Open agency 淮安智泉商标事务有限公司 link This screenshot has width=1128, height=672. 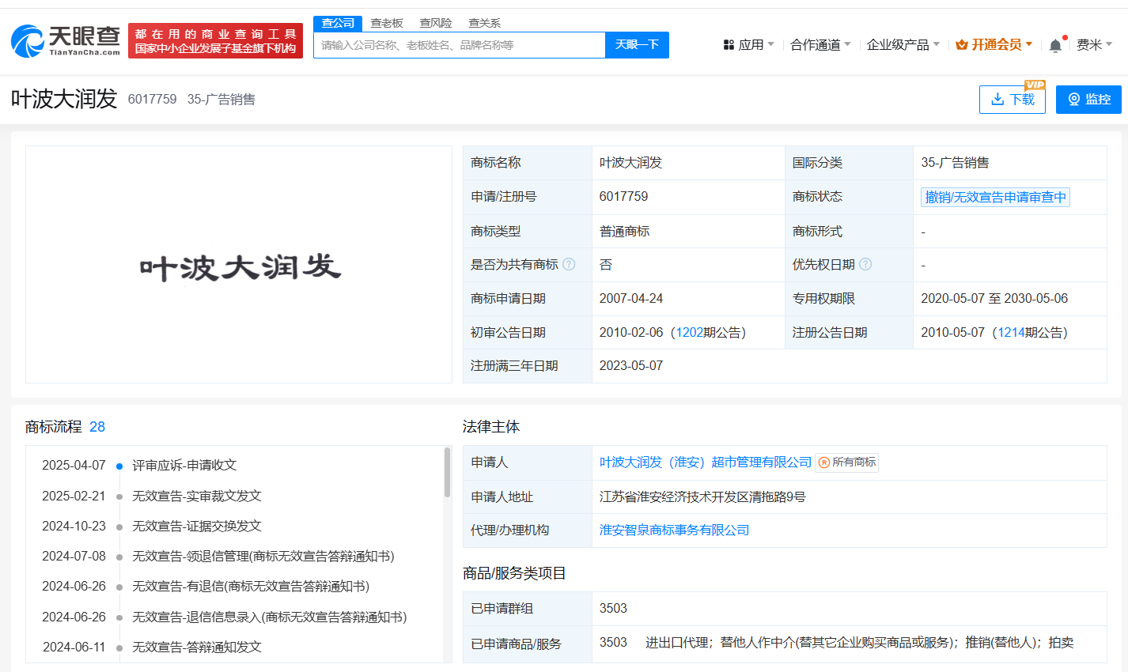pyautogui.click(x=674, y=530)
